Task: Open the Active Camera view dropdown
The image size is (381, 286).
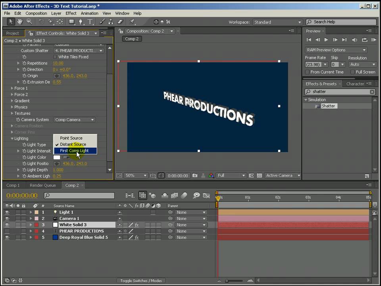Action: (x=282, y=175)
